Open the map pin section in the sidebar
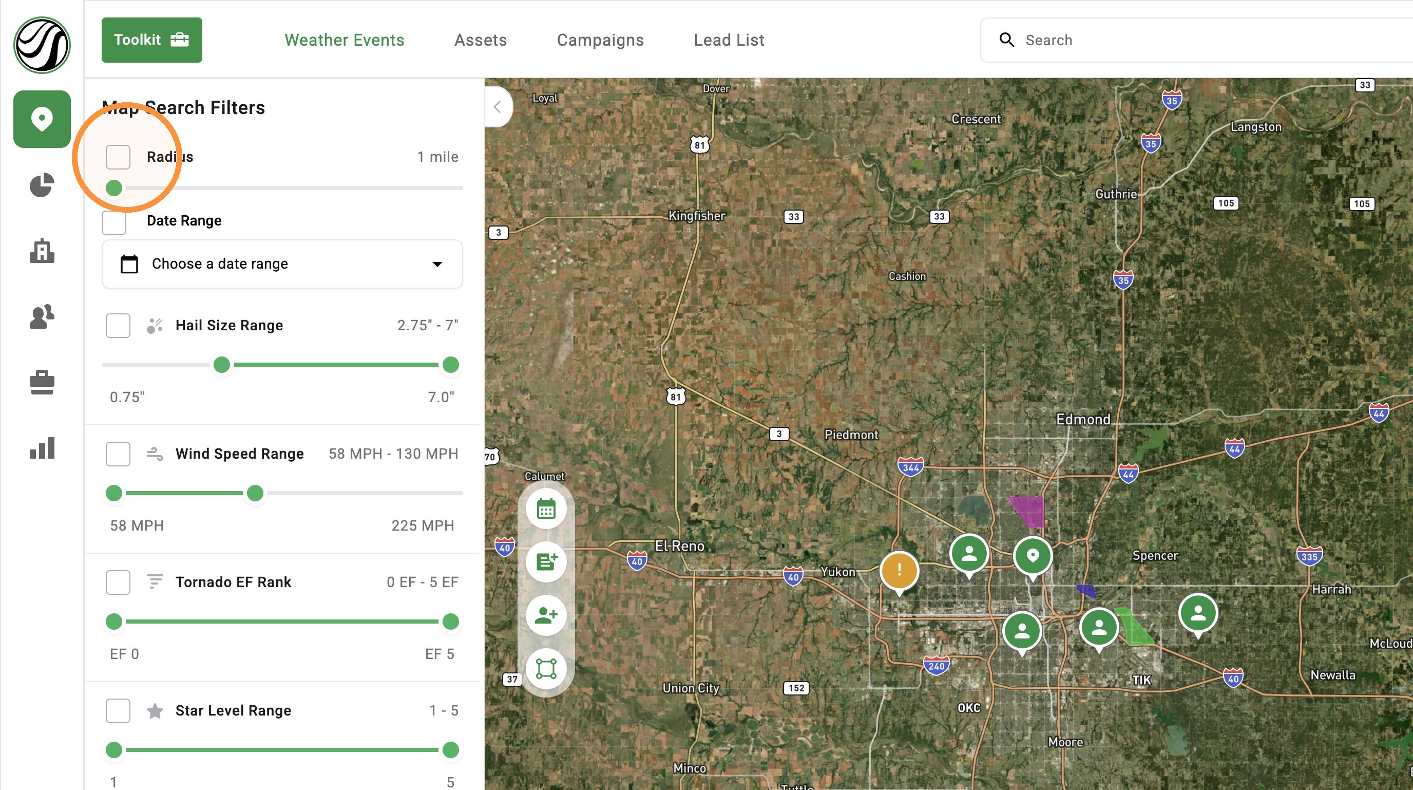Viewport: 1413px width, 790px height. (x=42, y=119)
